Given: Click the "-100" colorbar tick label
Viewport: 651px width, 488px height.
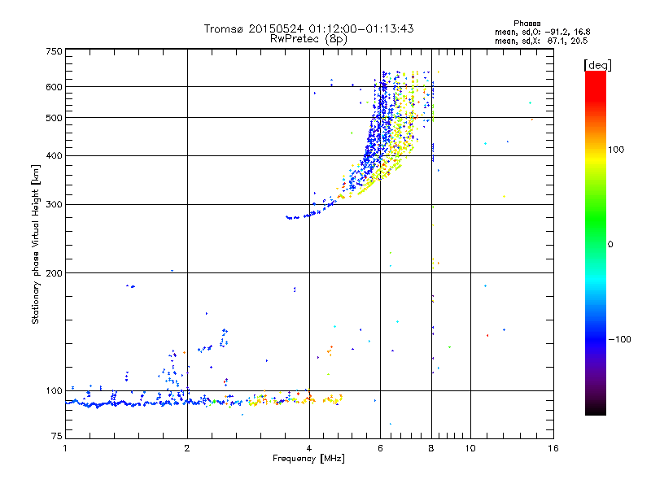Looking at the screenshot, I should coord(619,339).
